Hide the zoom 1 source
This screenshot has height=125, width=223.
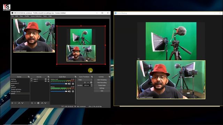pos(46,81)
